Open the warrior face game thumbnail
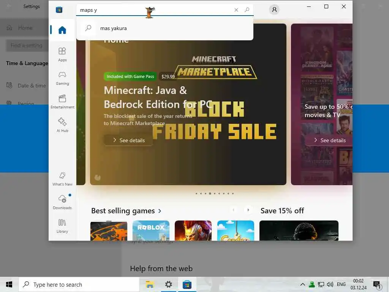The height and width of the screenshot is (292, 389). tap(193, 231)
